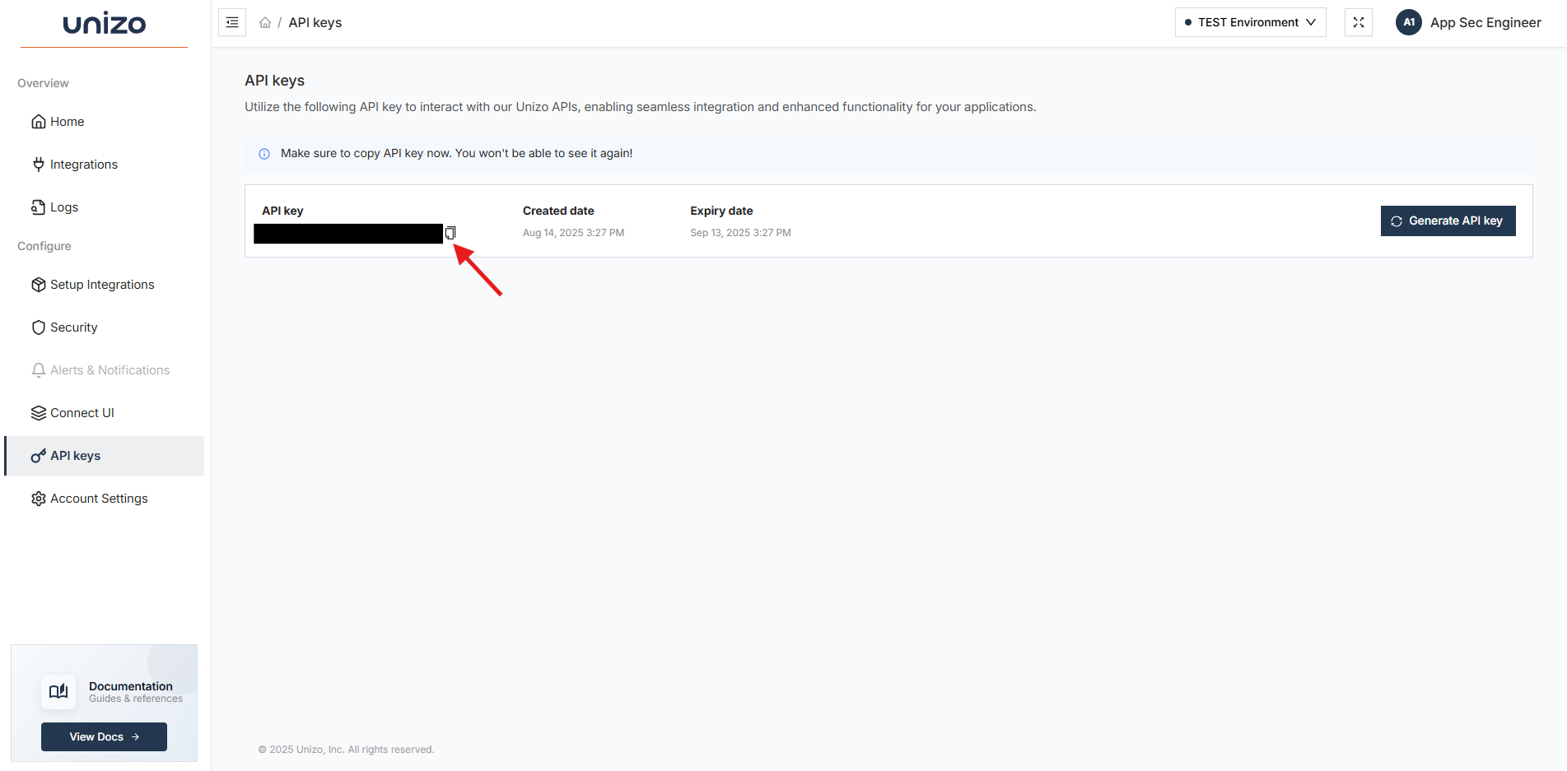Click the API keys breadcrumb label
This screenshot has width=1567, height=771.
point(315,22)
